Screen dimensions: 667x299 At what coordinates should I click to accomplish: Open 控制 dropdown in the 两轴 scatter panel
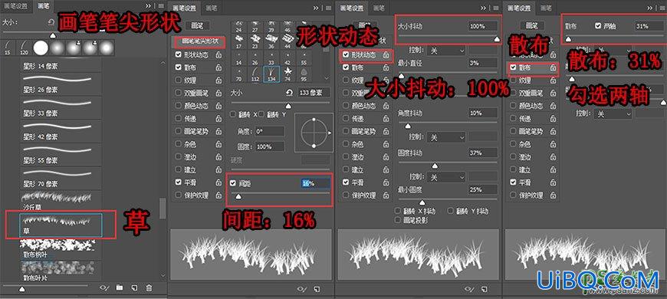pos(613,113)
